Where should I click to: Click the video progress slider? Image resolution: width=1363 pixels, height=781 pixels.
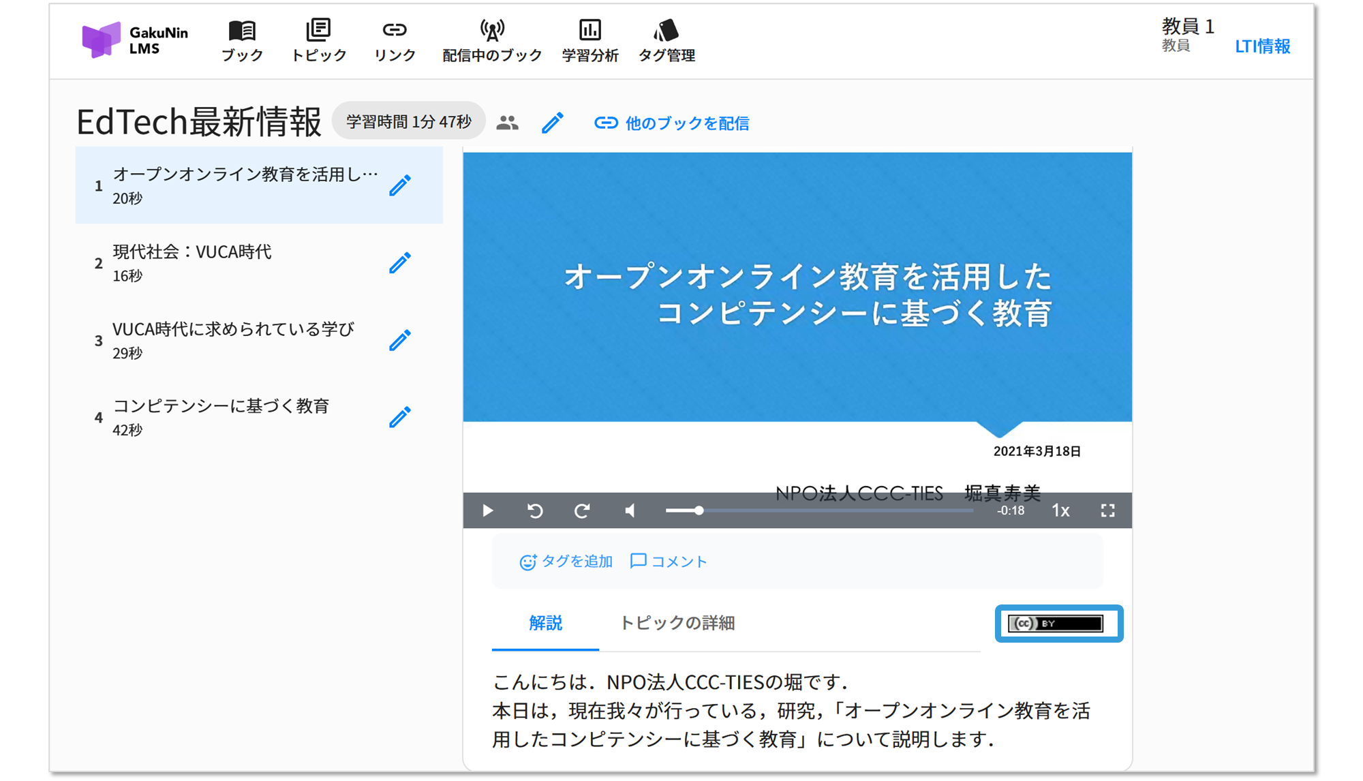[818, 510]
